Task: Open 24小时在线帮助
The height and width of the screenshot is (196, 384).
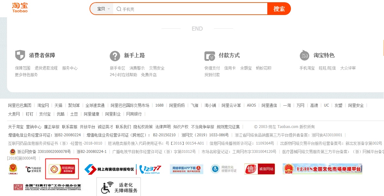Action: [123, 75]
